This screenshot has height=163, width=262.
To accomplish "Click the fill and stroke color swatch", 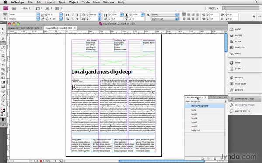I will (x=3, y=110).
